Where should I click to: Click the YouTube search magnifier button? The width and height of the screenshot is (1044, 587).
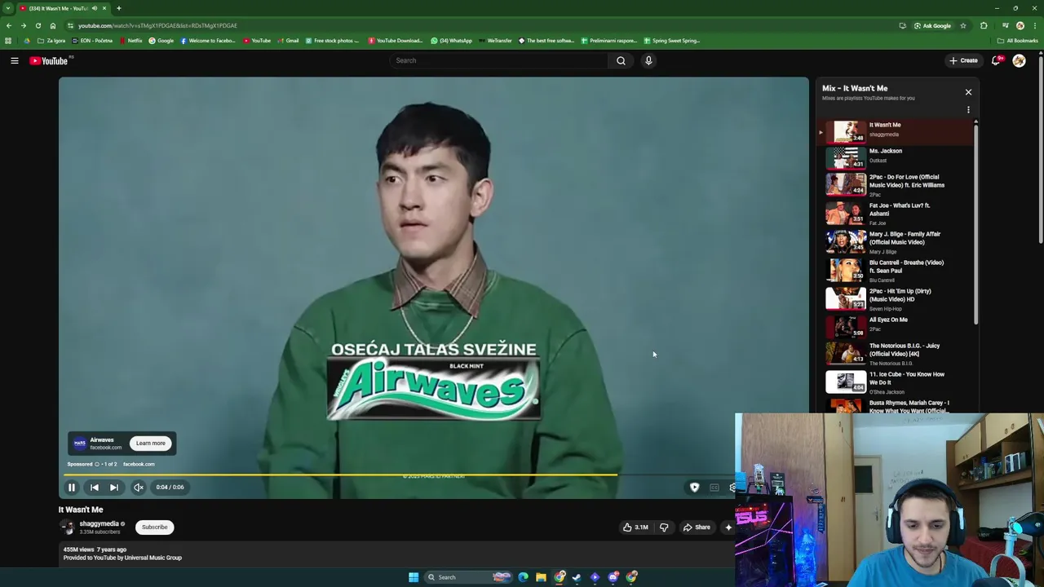(621, 60)
